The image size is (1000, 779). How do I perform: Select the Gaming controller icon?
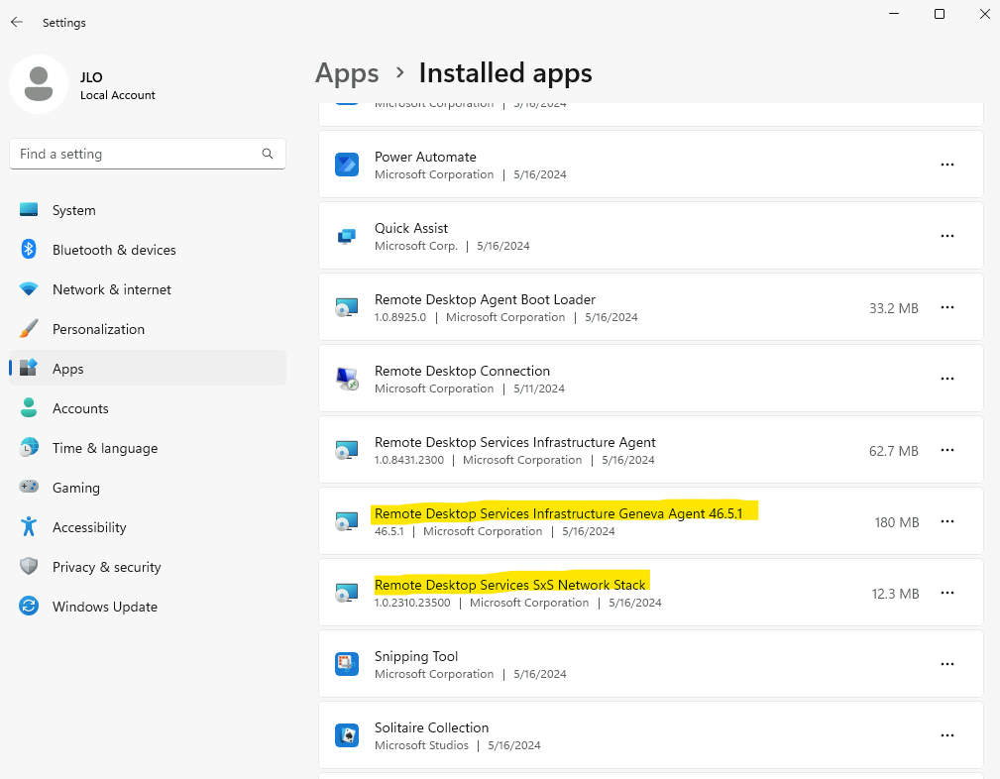click(29, 487)
